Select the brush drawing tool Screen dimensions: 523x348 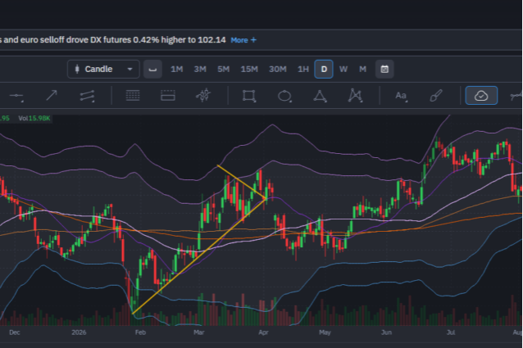click(436, 96)
